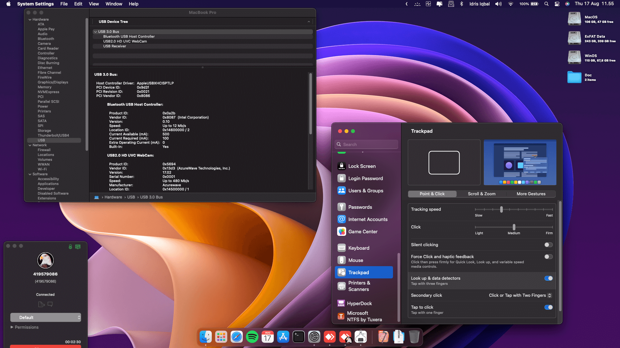
Task: Open Secondary click options popup
Action: point(520,295)
